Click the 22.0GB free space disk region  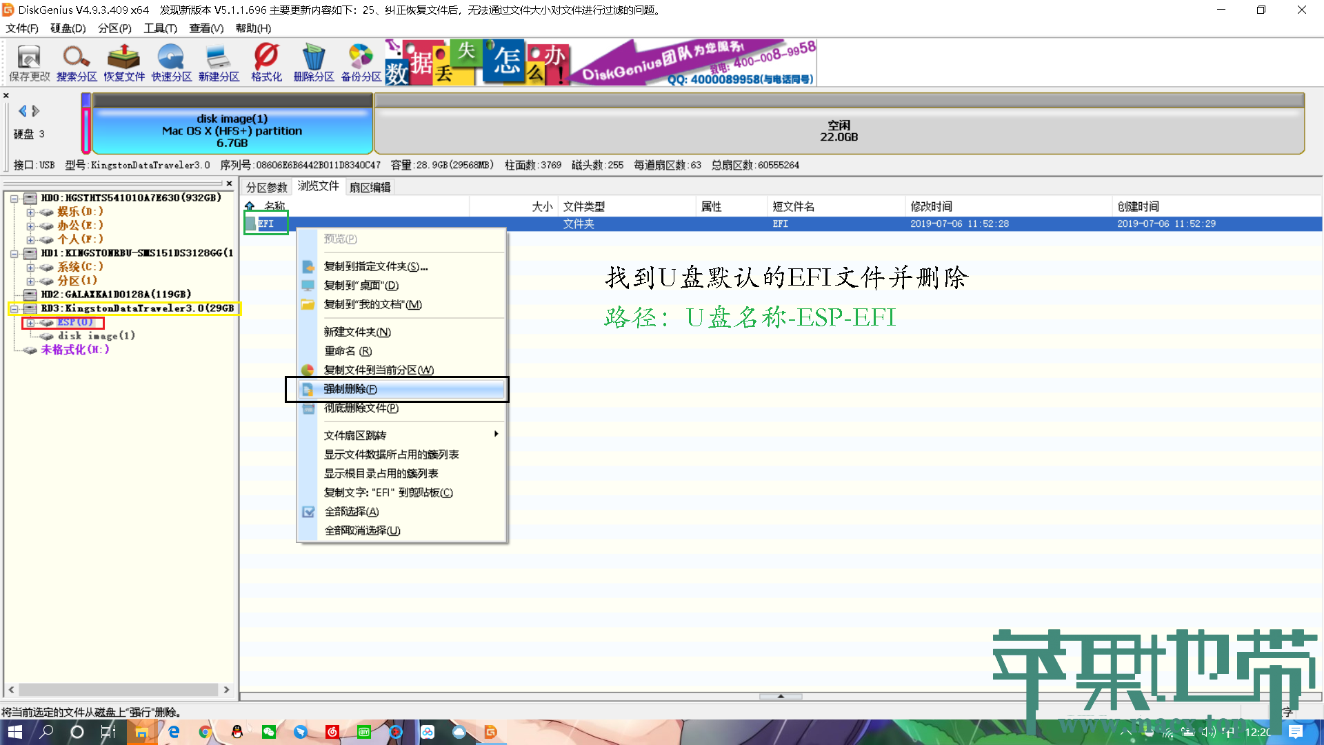pos(839,131)
